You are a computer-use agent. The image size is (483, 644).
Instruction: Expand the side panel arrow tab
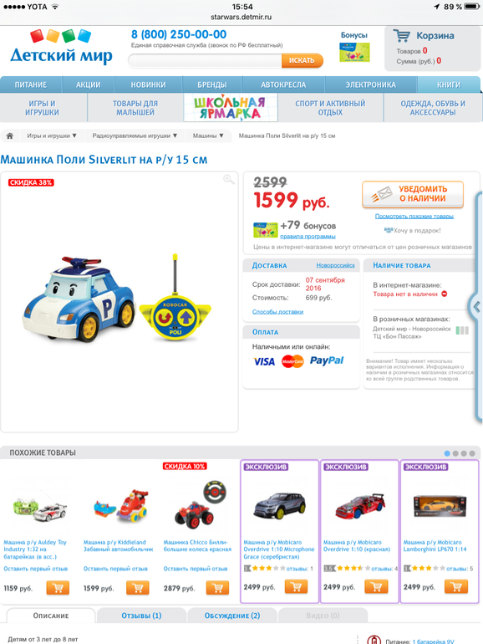click(x=476, y=306)
